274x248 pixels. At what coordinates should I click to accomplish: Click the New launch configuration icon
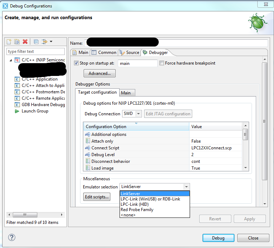9,42
